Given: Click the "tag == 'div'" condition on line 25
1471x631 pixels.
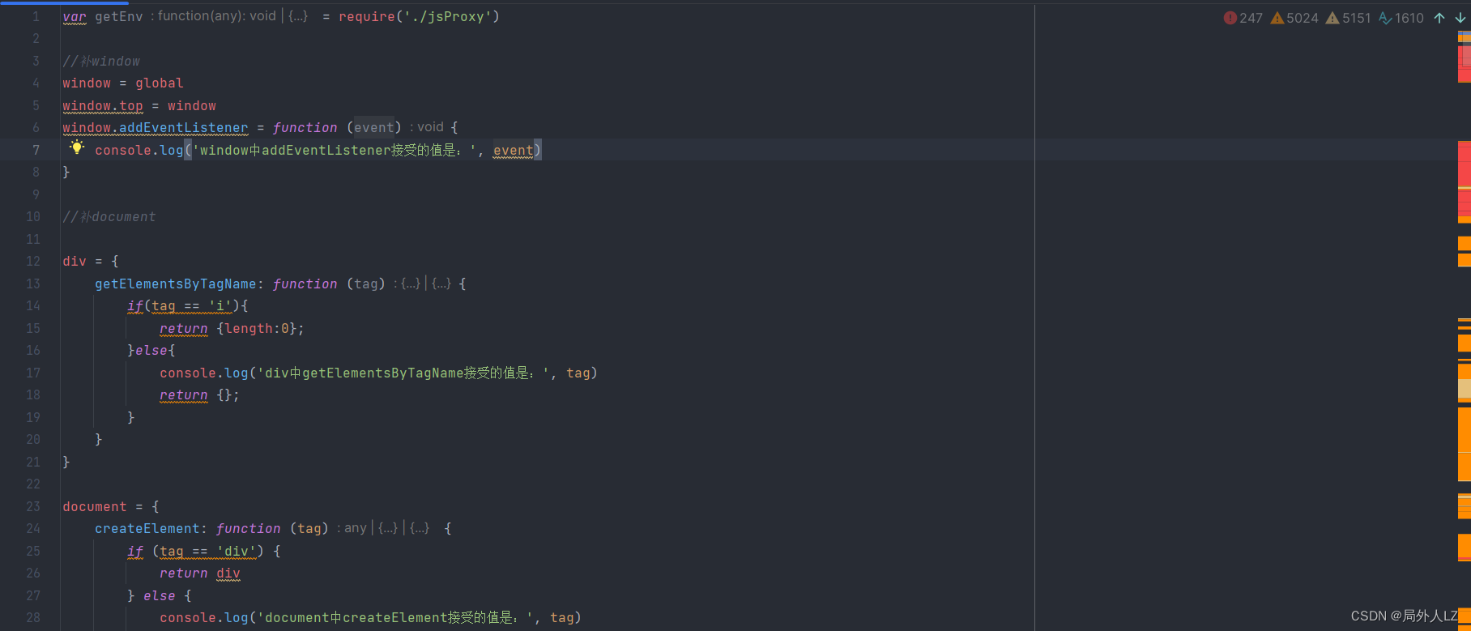Looking at the screenshot, I should click(x=207, y=551).
